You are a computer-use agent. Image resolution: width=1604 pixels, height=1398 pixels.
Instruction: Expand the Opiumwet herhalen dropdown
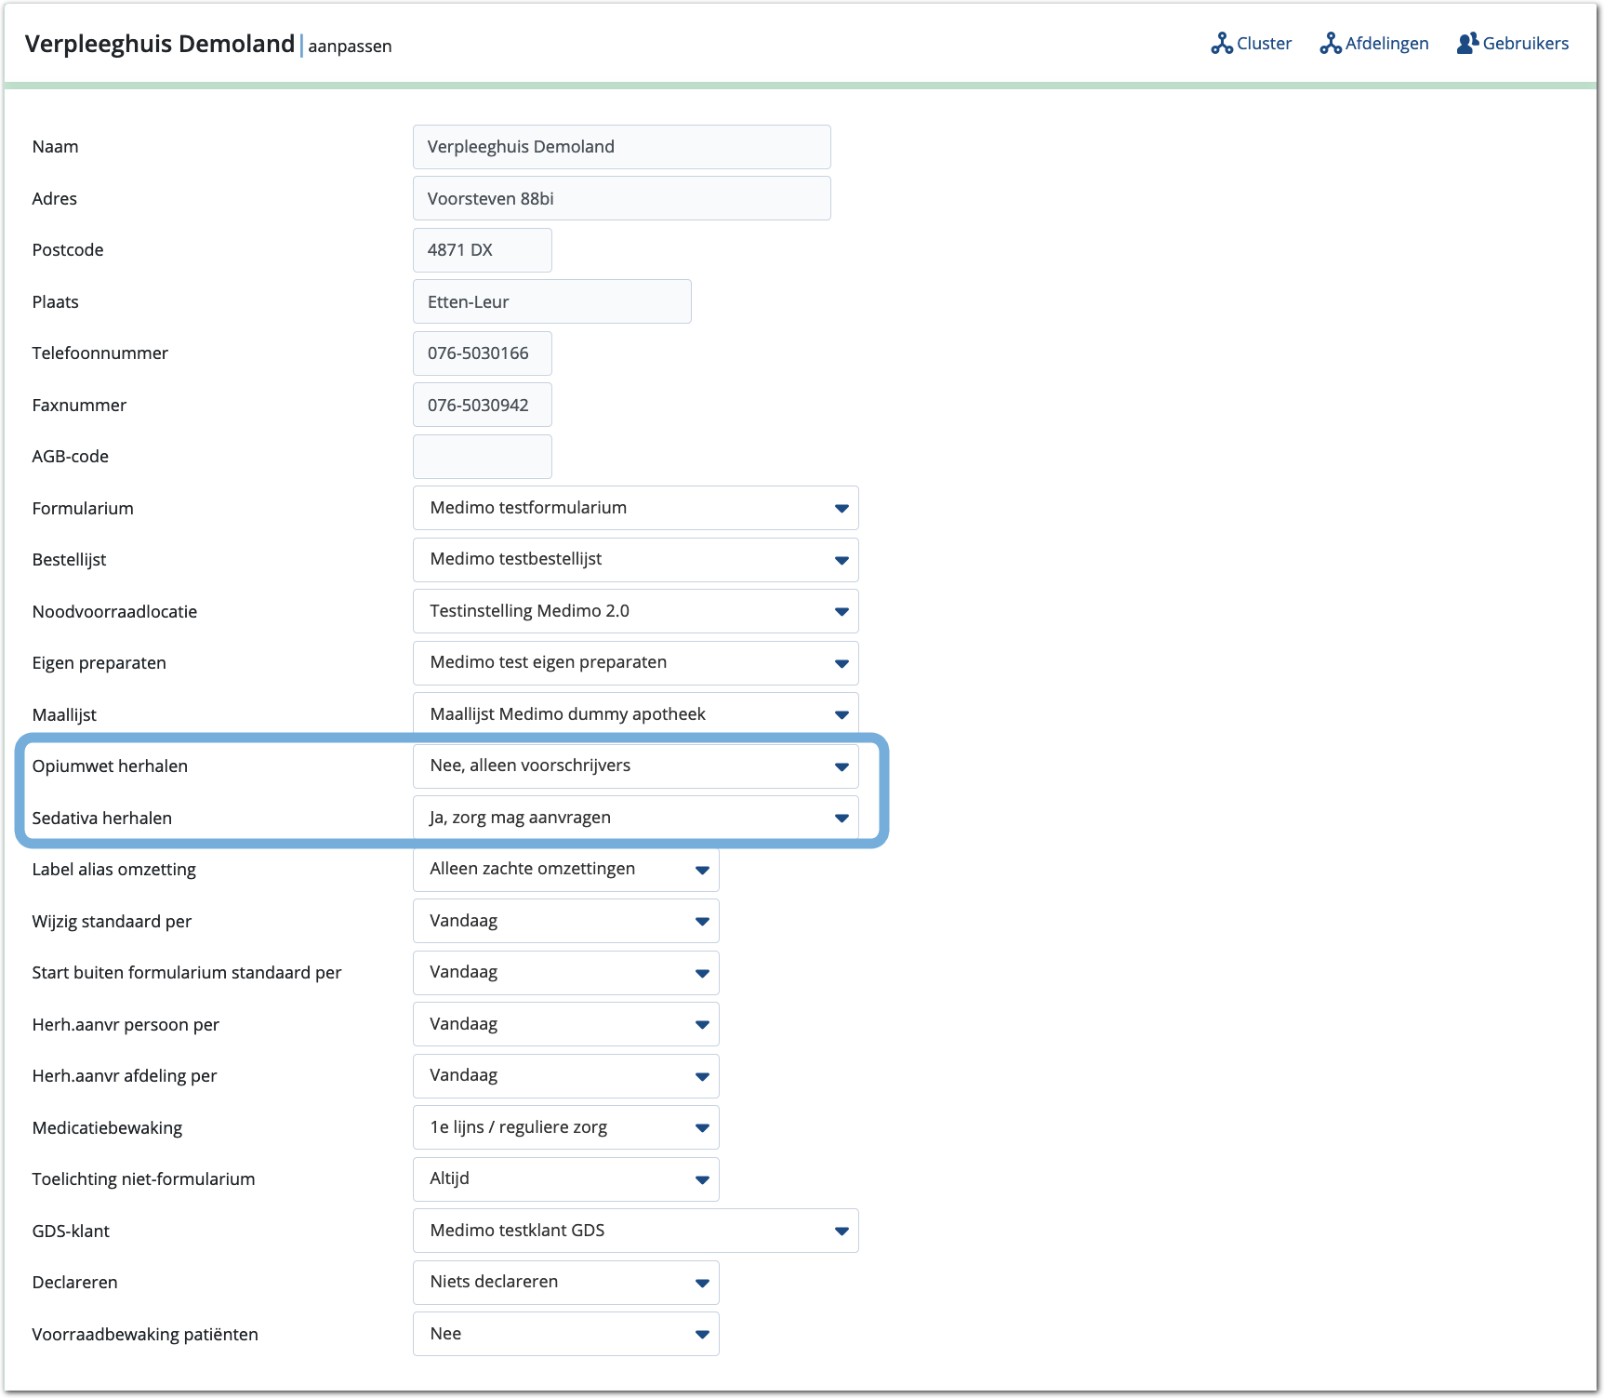pyautogui.click(x=635, y=766)
